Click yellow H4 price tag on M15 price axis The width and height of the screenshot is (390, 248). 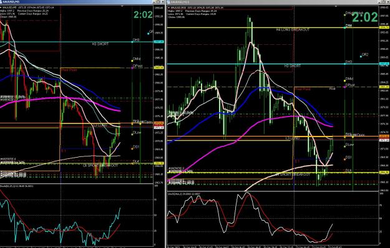(x=384, y=27)
